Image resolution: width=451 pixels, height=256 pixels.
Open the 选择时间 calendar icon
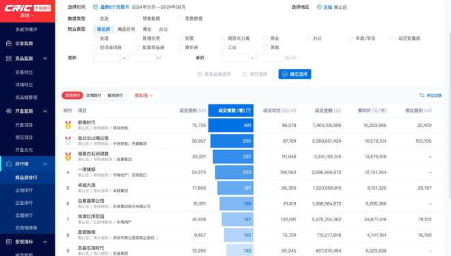tap(95, 7)
